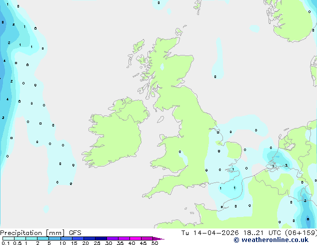
Task: Pick the 25–30 mm dark blue swatch
Action: (101, 238)
